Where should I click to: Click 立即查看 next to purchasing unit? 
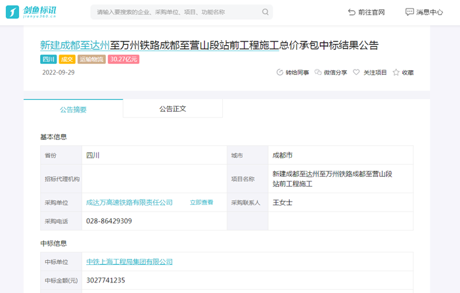point(201,202)
